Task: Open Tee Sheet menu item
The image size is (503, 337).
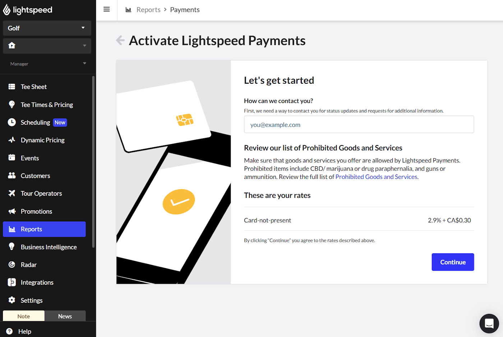Action: [44, 87]
